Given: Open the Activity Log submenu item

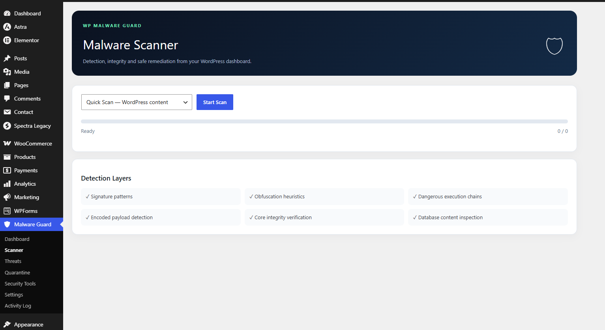Looking at the screenshot, I should [x=18, y=306].
